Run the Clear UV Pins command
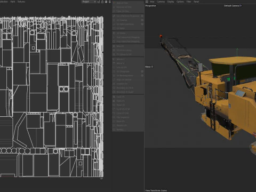The width and height of the screenshot is (256, 192). (128, 11)
